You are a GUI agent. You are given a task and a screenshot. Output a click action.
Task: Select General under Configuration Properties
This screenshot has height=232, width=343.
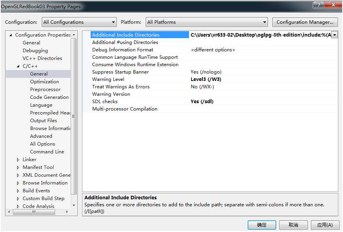(32, 43)
